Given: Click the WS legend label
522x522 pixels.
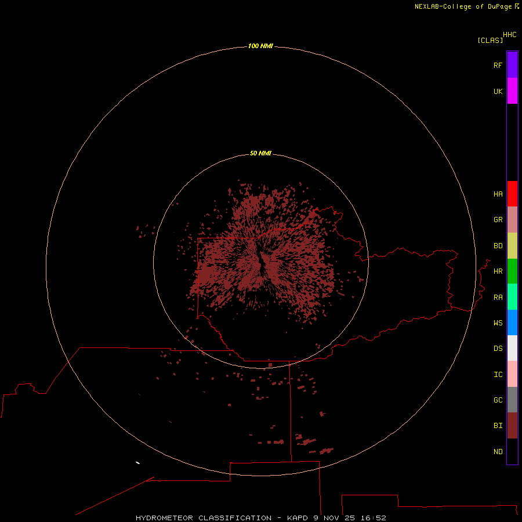Looking at the screenshot, I should tap(498, 322).
